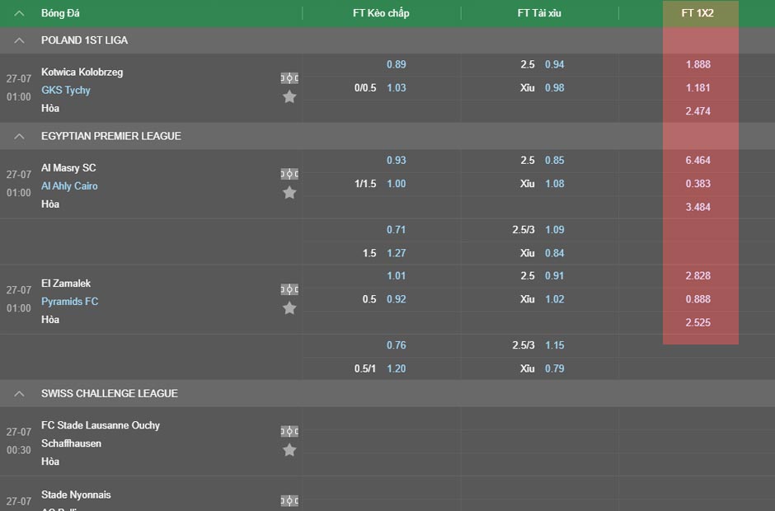Collapse the POLAND 1ST LIGA league
Screen dimensions: 775x511
19,40
